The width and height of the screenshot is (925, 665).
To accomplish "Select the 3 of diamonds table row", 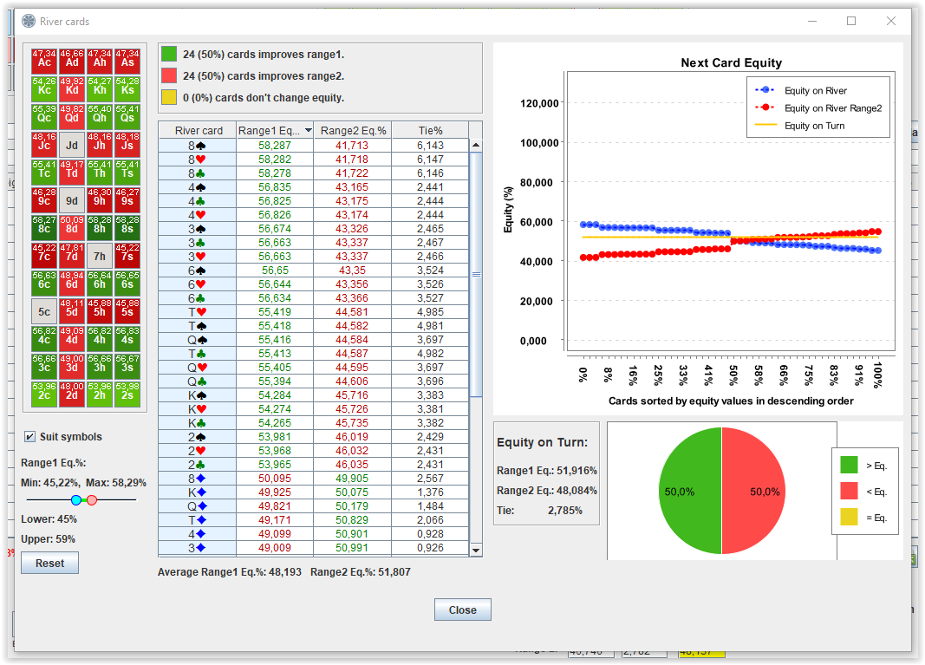I will pos(314,548).
